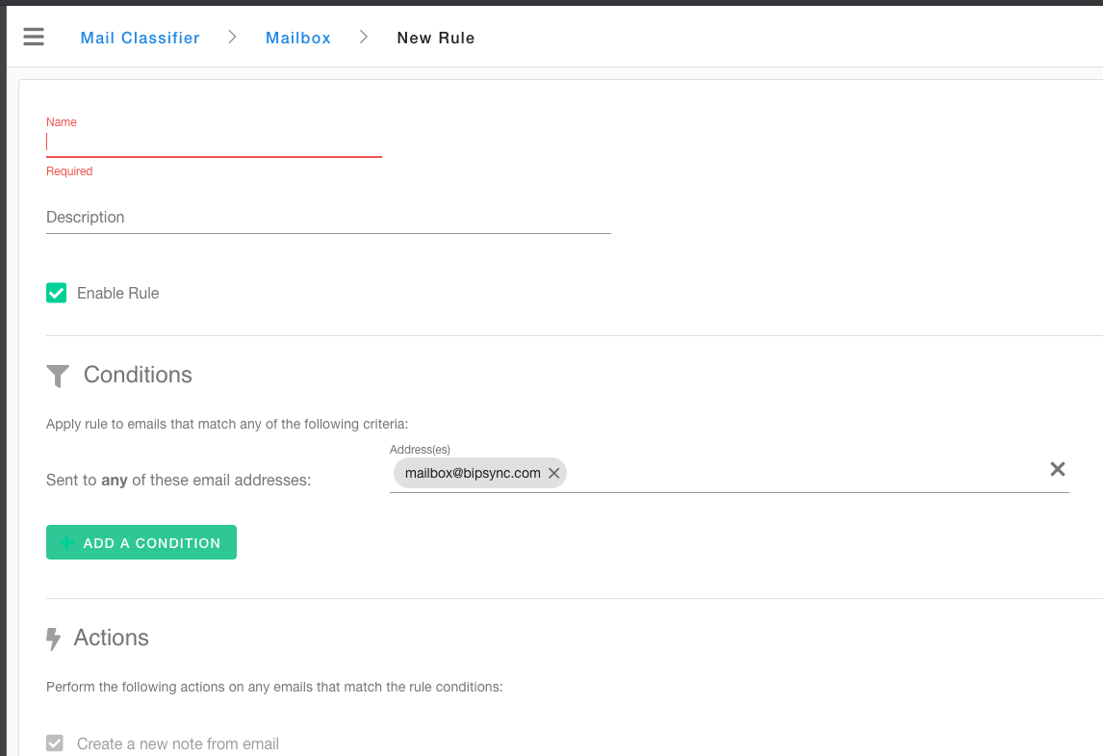Viewport: 1103px width, 756px height.
Task: Click the Actions lightning bolt icon
Action: click(54, 639)
